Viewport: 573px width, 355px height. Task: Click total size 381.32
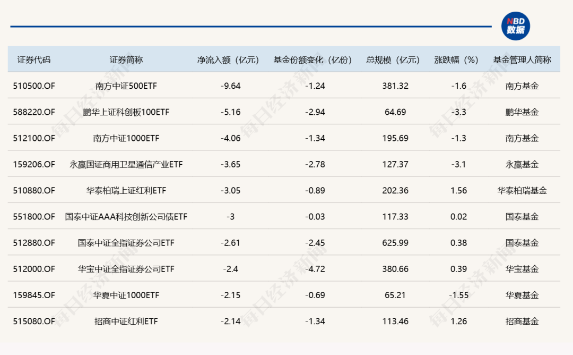pyautogui.click(x=395, y=86)
